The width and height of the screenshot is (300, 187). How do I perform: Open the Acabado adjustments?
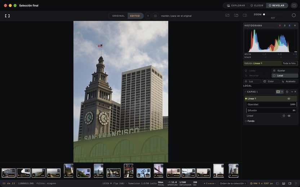(x=289, y=82)
